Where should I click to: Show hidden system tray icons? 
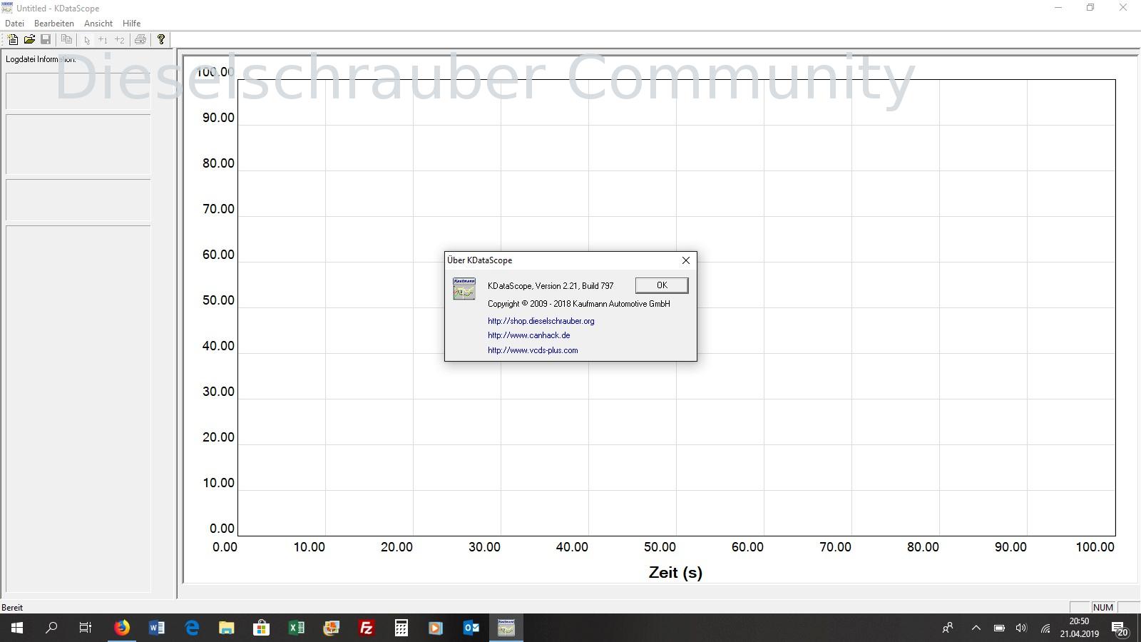pyautogui.click(x=976, y=628)
